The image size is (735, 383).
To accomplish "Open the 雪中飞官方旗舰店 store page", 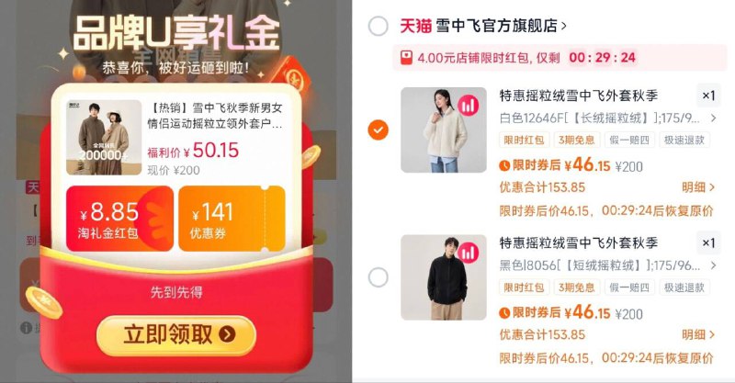I will [501, 26].
